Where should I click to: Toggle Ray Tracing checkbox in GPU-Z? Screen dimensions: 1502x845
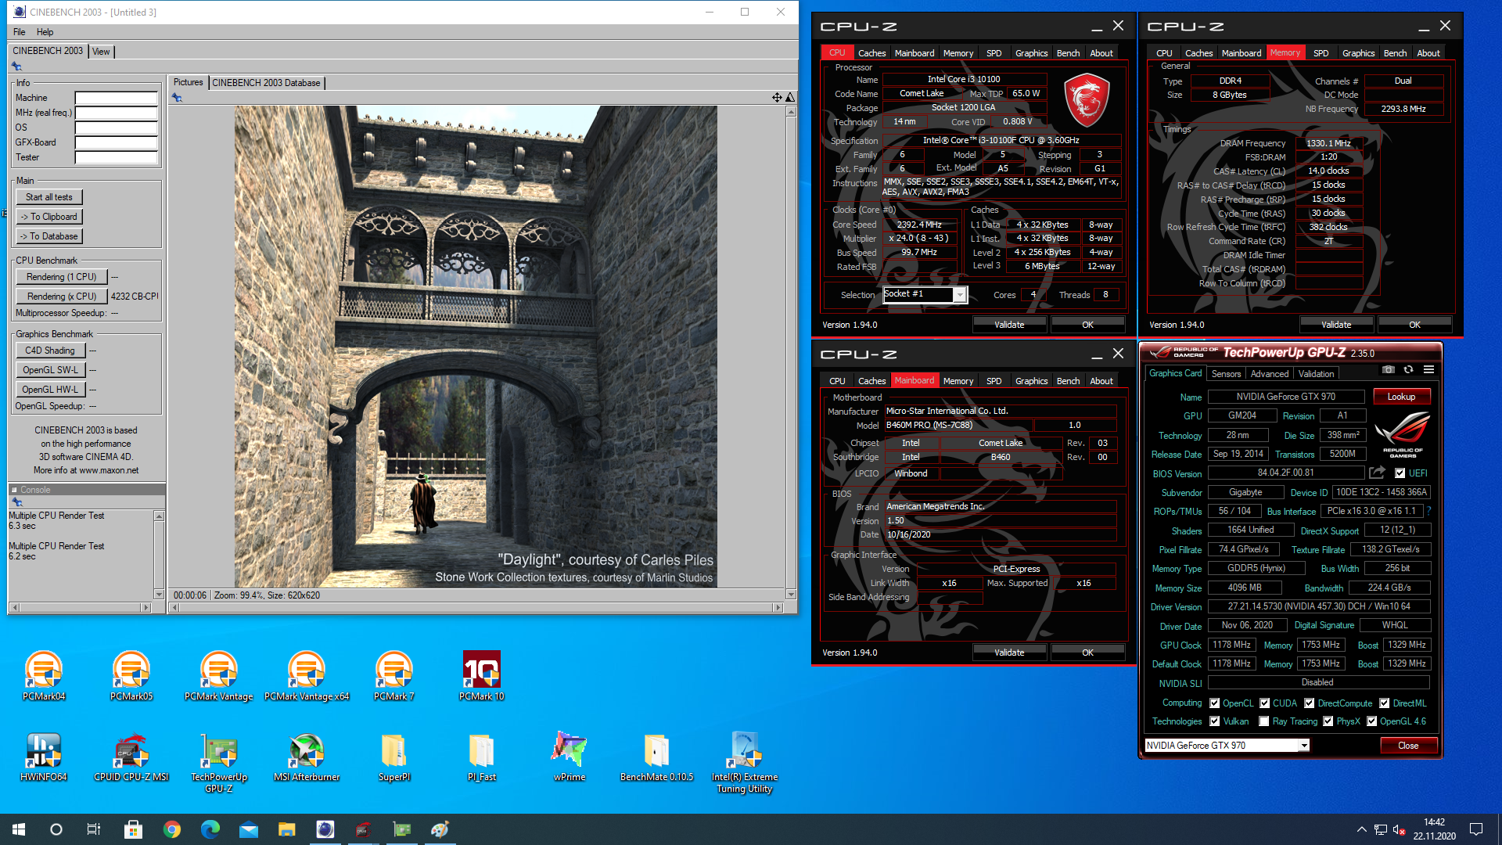(x=1264, y=721)
